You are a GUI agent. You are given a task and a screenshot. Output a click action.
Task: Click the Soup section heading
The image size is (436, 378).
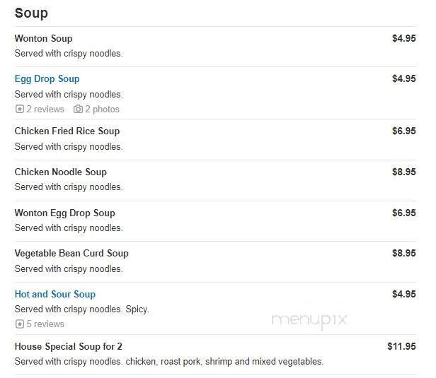31,13
